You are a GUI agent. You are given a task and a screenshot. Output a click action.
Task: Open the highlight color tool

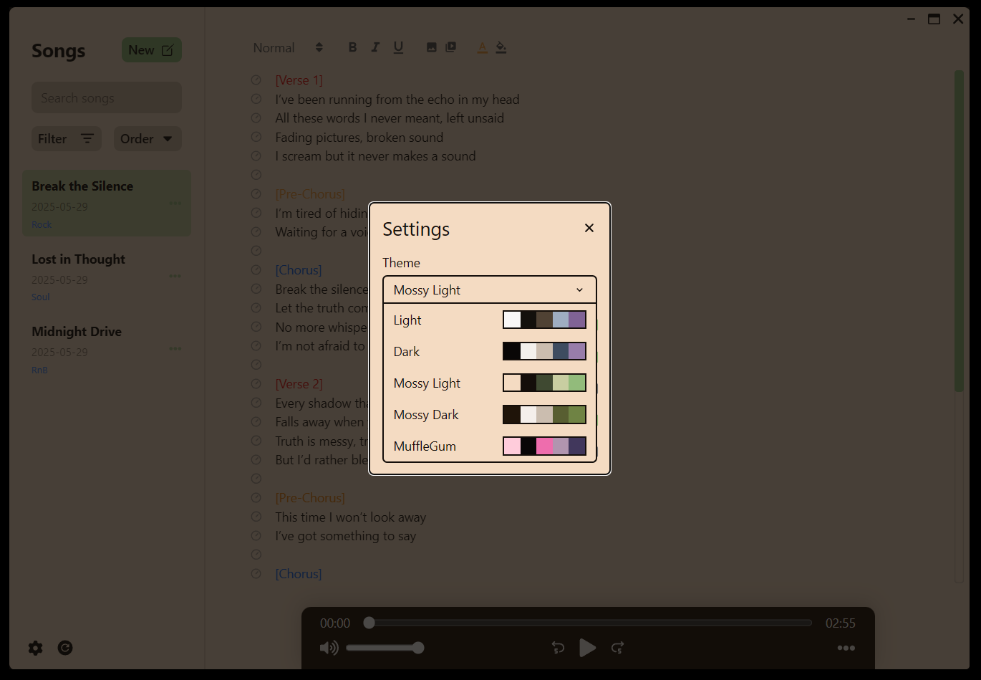point(501,47)
